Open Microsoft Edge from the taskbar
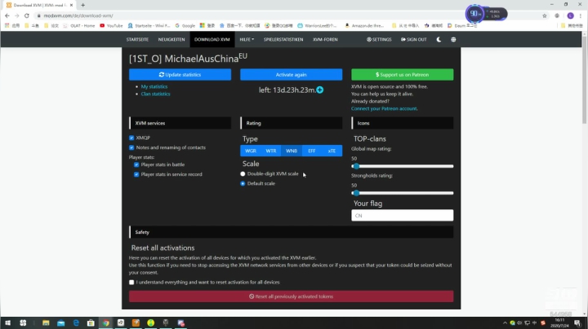This screenshot has height=329, width=588. tap(76, 322)
